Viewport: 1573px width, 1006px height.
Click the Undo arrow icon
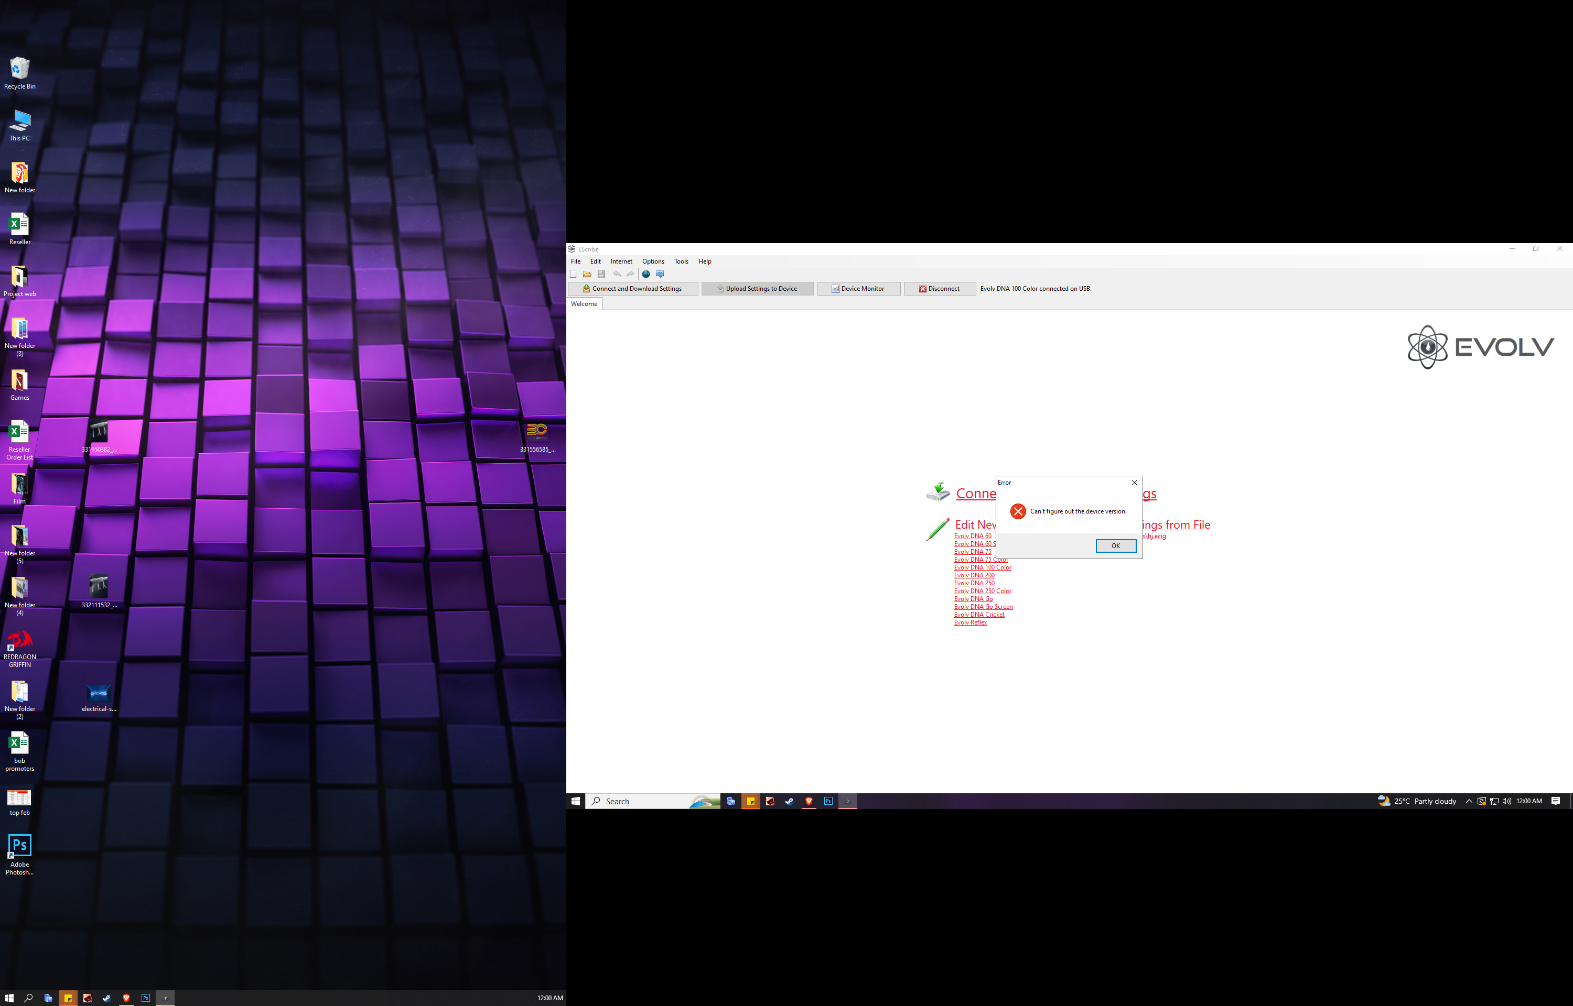point(617,275)
